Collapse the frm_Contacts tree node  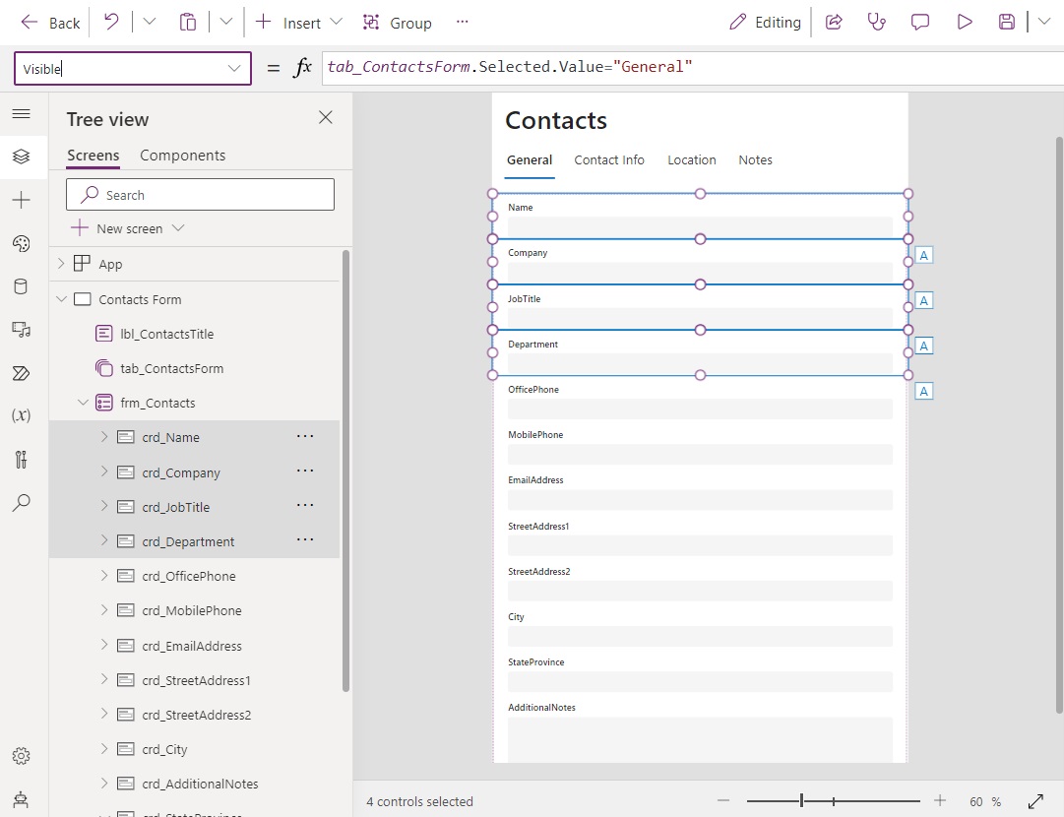(83, 403)
